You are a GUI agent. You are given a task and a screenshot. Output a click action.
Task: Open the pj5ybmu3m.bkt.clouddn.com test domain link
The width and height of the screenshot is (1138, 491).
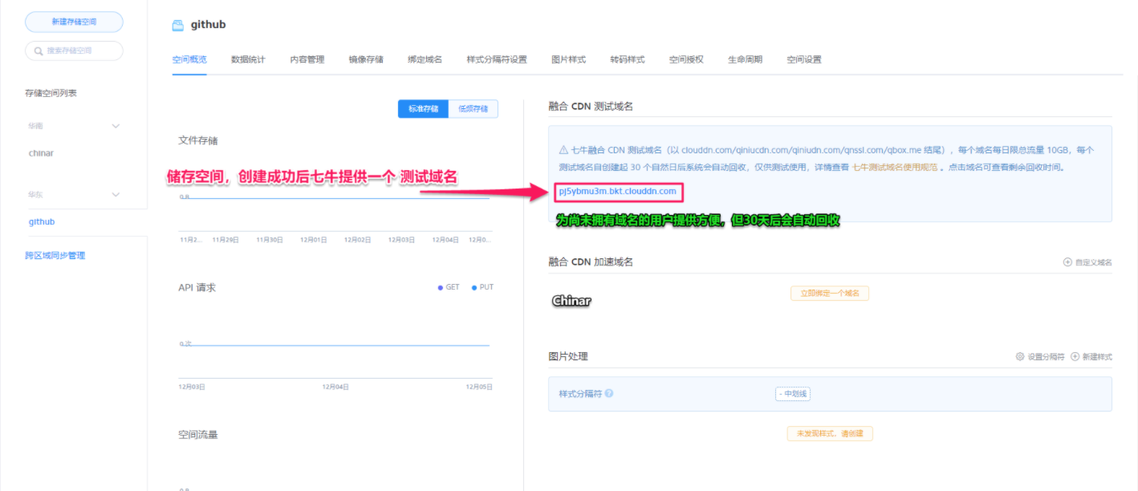click(617, 193)
